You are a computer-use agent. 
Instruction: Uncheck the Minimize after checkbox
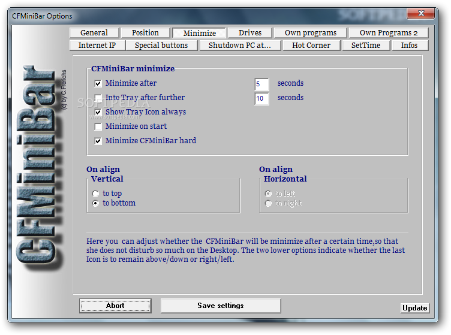coord(98,83)
